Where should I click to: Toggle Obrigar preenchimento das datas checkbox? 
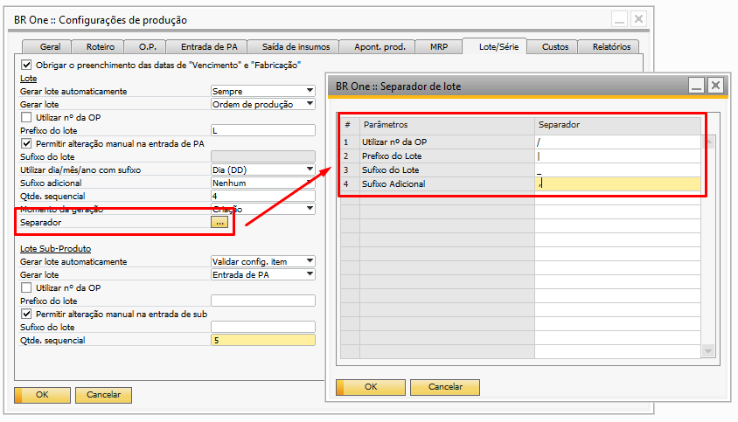25,65
